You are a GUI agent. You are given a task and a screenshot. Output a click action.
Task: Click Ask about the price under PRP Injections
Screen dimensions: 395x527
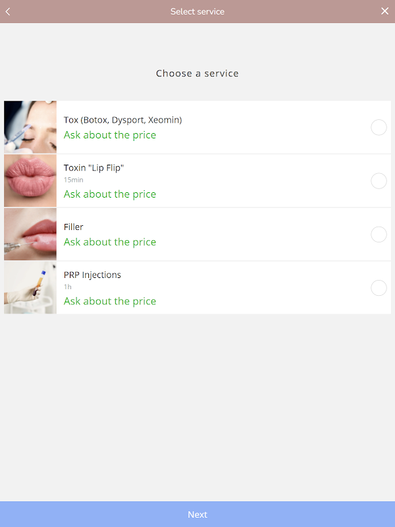point(110,302)
